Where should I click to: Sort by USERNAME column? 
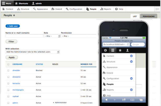[x=17, y=64]
